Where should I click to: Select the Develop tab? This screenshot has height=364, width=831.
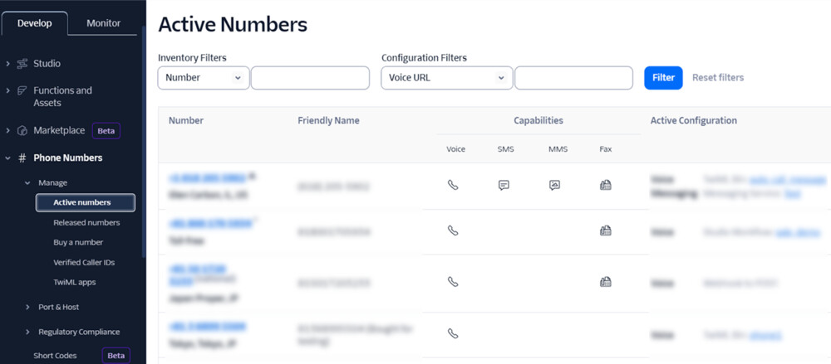[x=35, y=23]
